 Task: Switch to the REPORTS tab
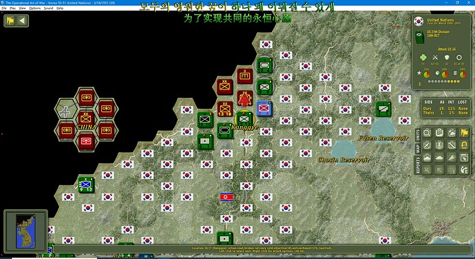point(418,165)
